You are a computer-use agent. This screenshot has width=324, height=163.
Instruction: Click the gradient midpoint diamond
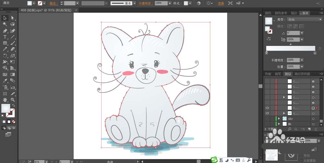pos(291,44)
